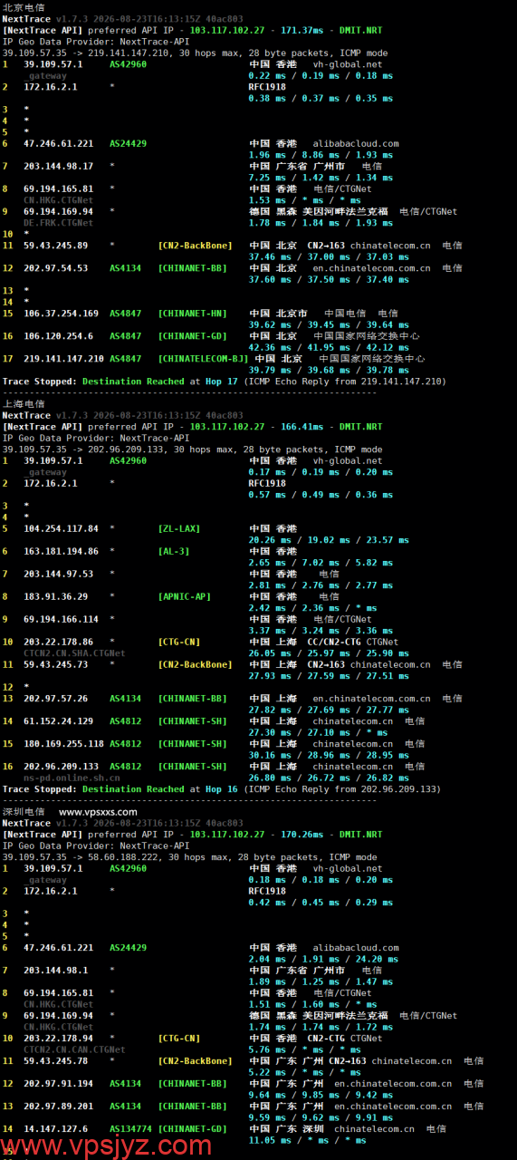517x1160 pixels.
Task: Click hop IP 106.37.254.169
Action: click(61, 313)
